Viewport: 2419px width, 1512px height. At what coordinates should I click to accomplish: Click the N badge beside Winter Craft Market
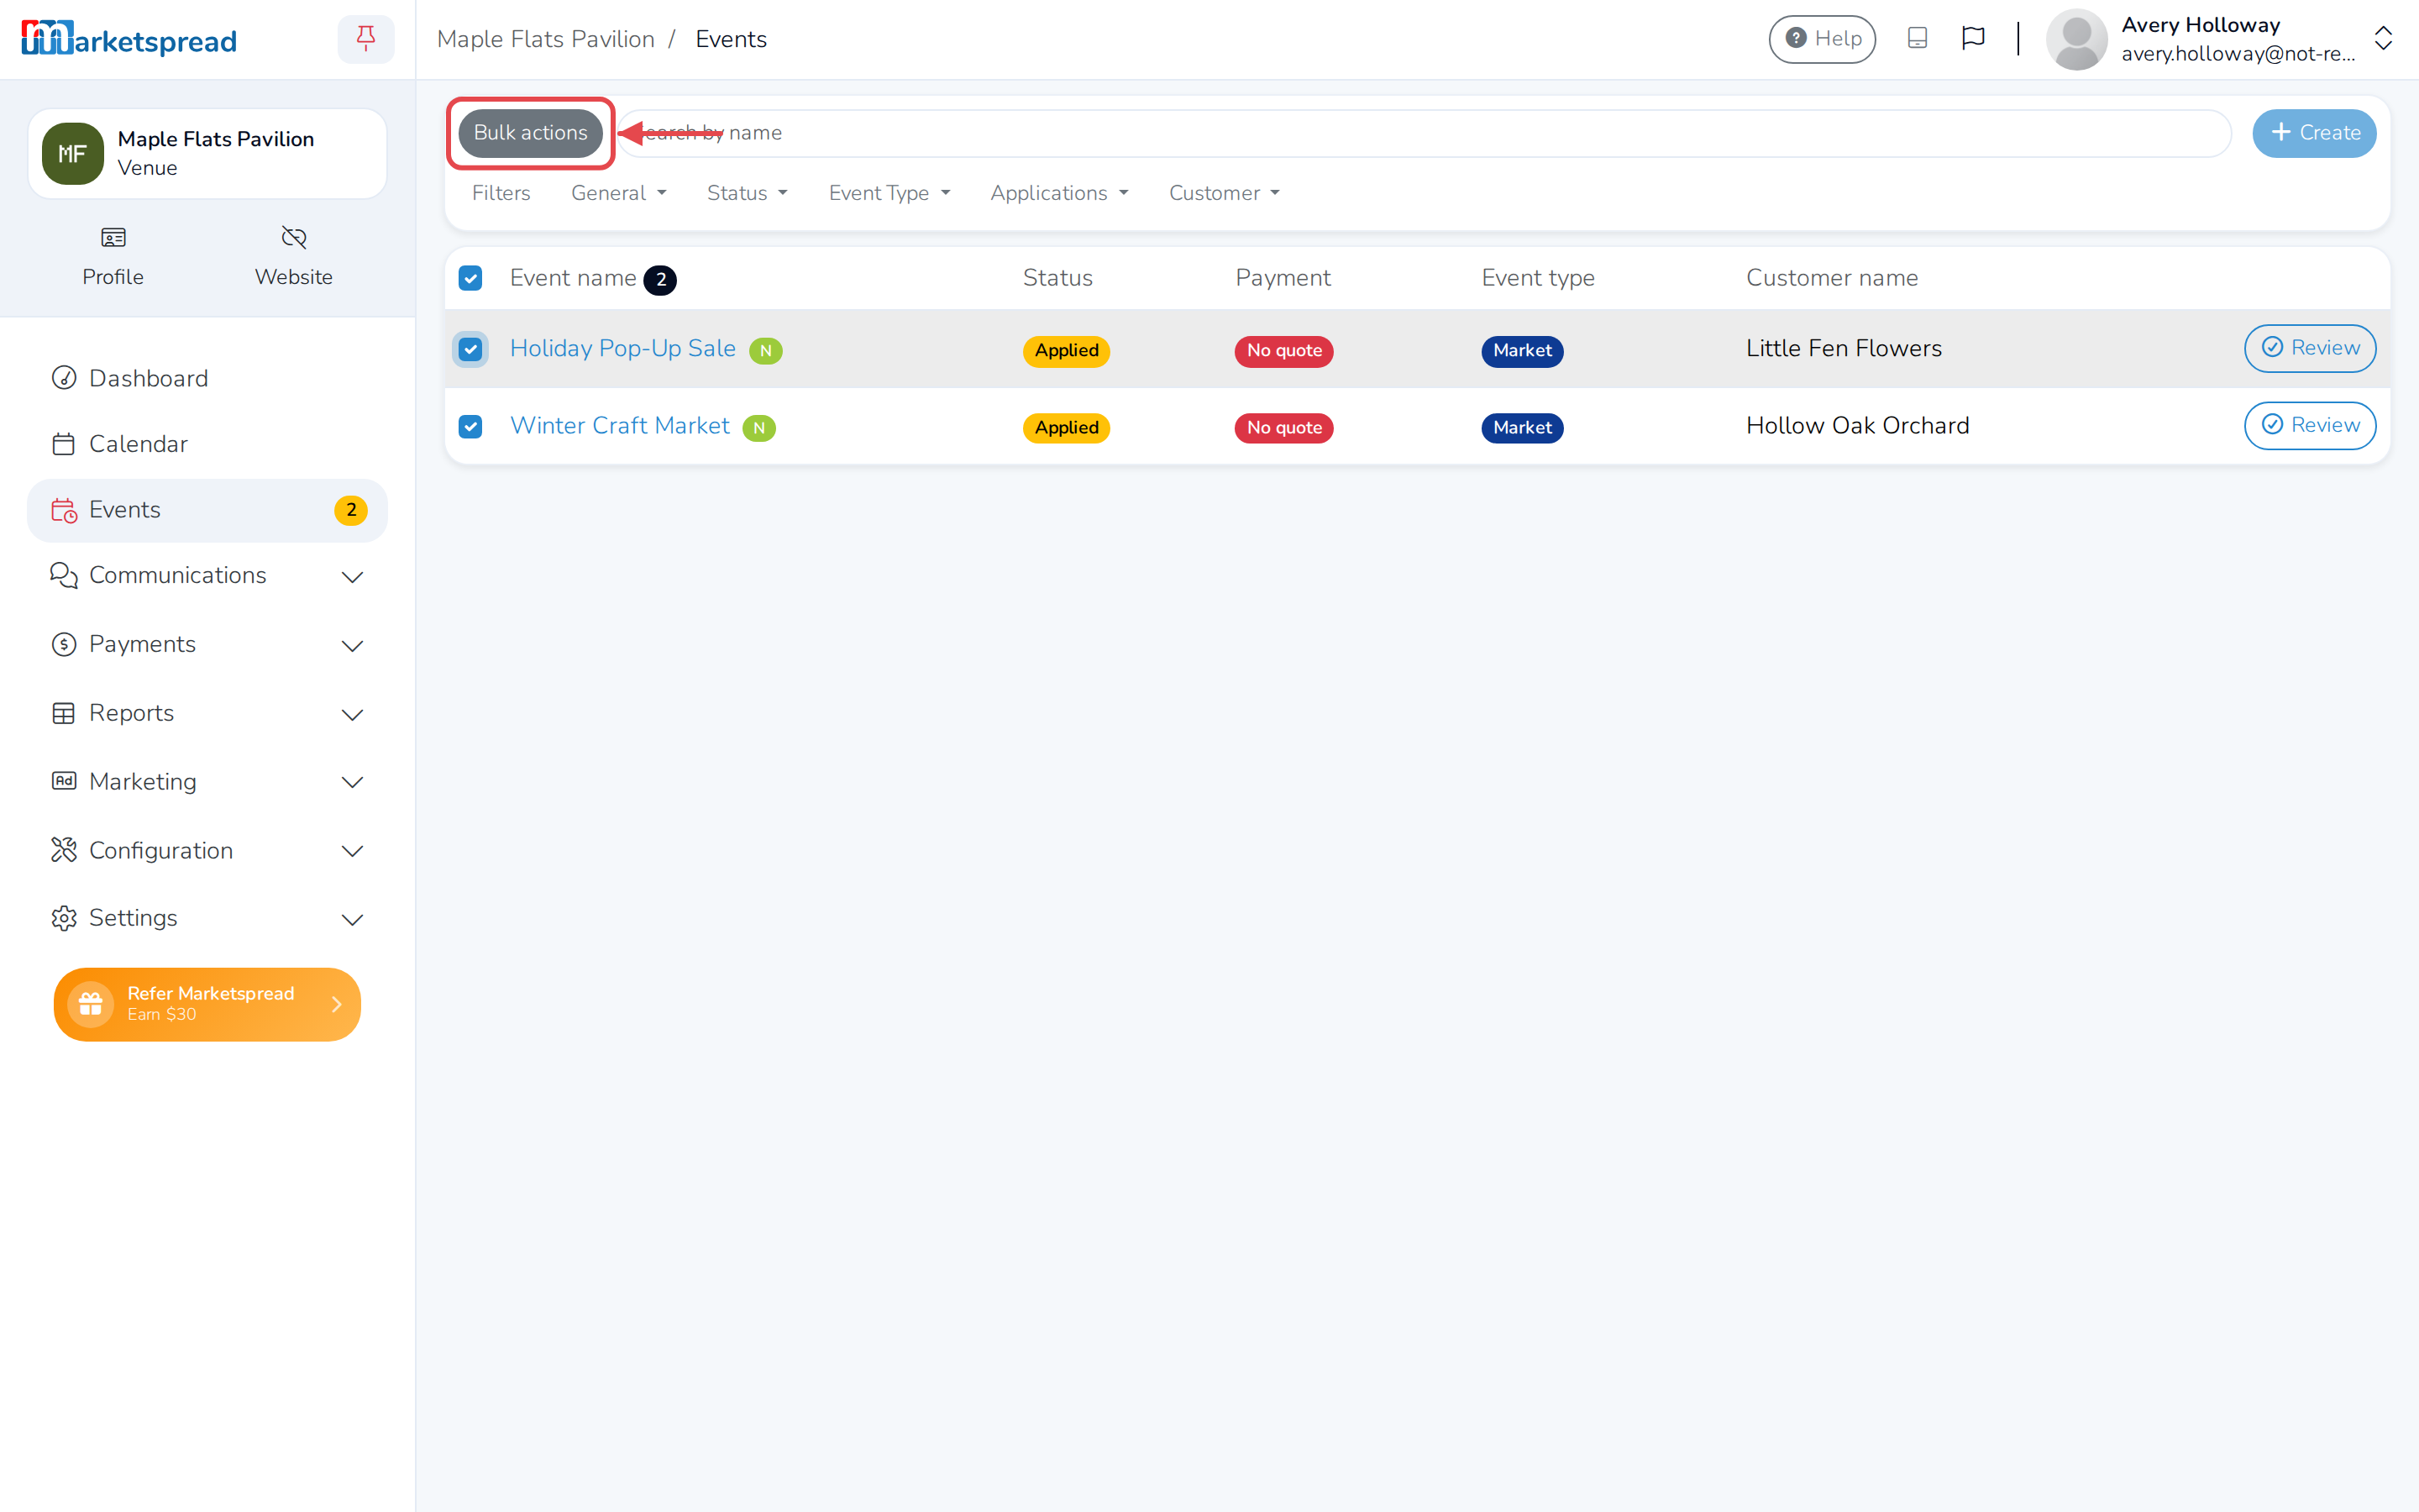pos(758,427)
